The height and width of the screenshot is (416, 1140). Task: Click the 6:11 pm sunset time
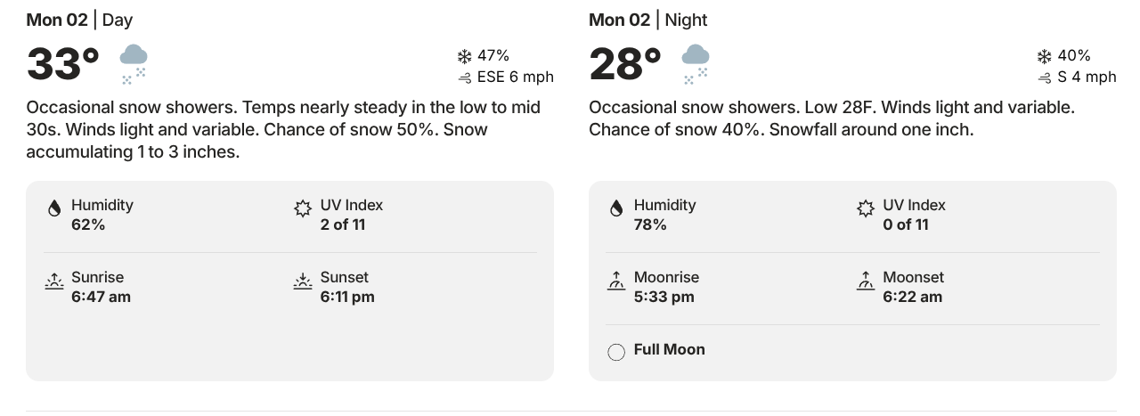click(x=347, y=297)
